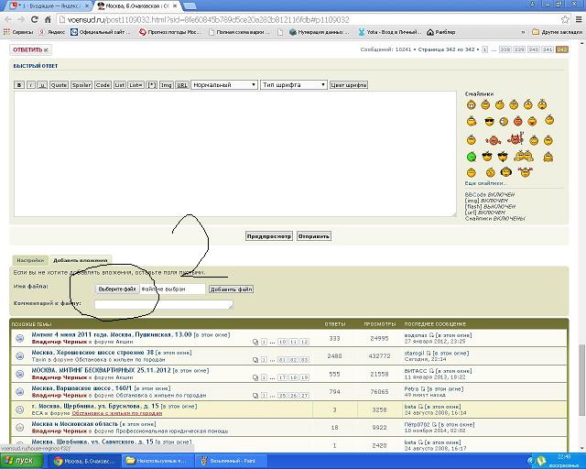This screenshot has height=469, width=586.
Task: Click the Code BBCode button
Action: pyautogui.click(x=103, y=84)
